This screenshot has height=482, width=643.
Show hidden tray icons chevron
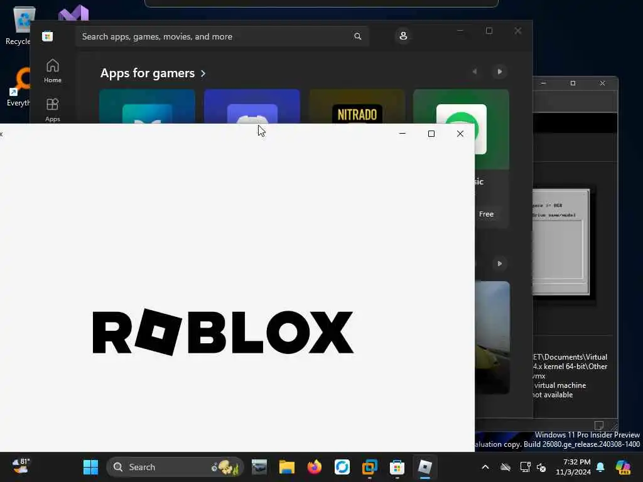click(485, 467)
